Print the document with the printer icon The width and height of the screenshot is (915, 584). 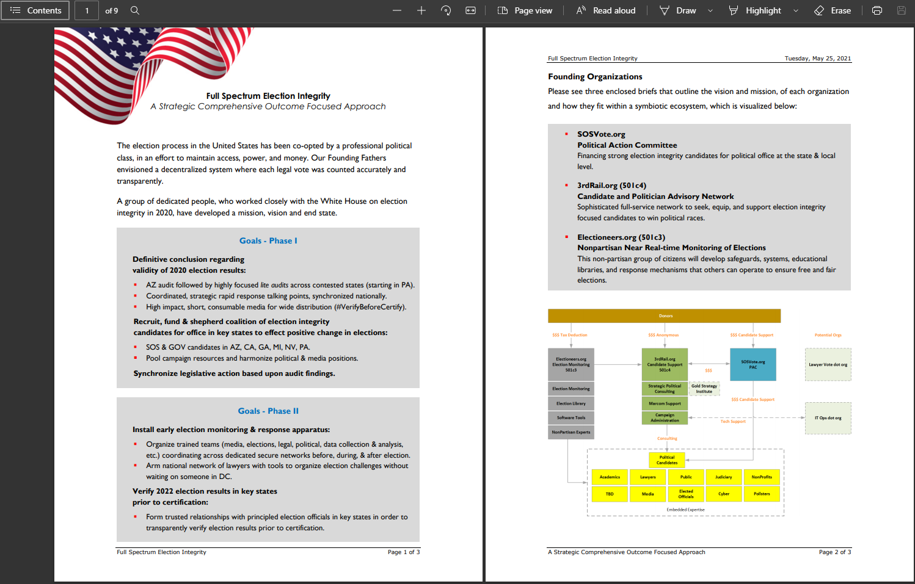pos(877,10)
